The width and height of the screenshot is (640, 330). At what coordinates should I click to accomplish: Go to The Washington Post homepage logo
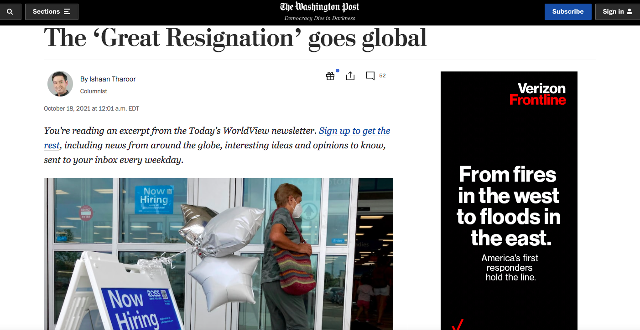coord(319,7)
